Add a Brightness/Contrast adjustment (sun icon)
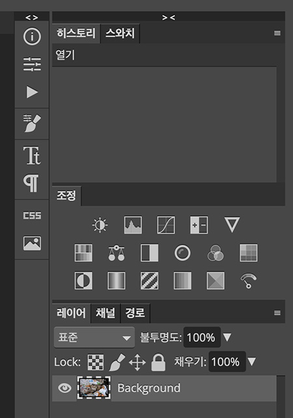This screenshot has height=418, width=293. pyautogui.click(x=100, y=225)
